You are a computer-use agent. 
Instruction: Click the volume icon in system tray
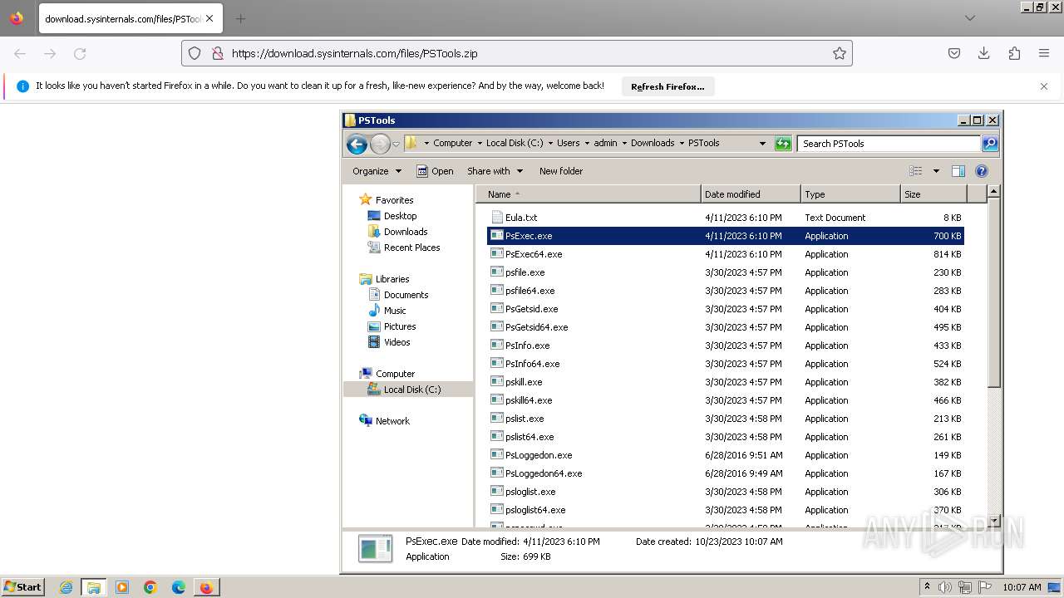(x=947, y=587)
